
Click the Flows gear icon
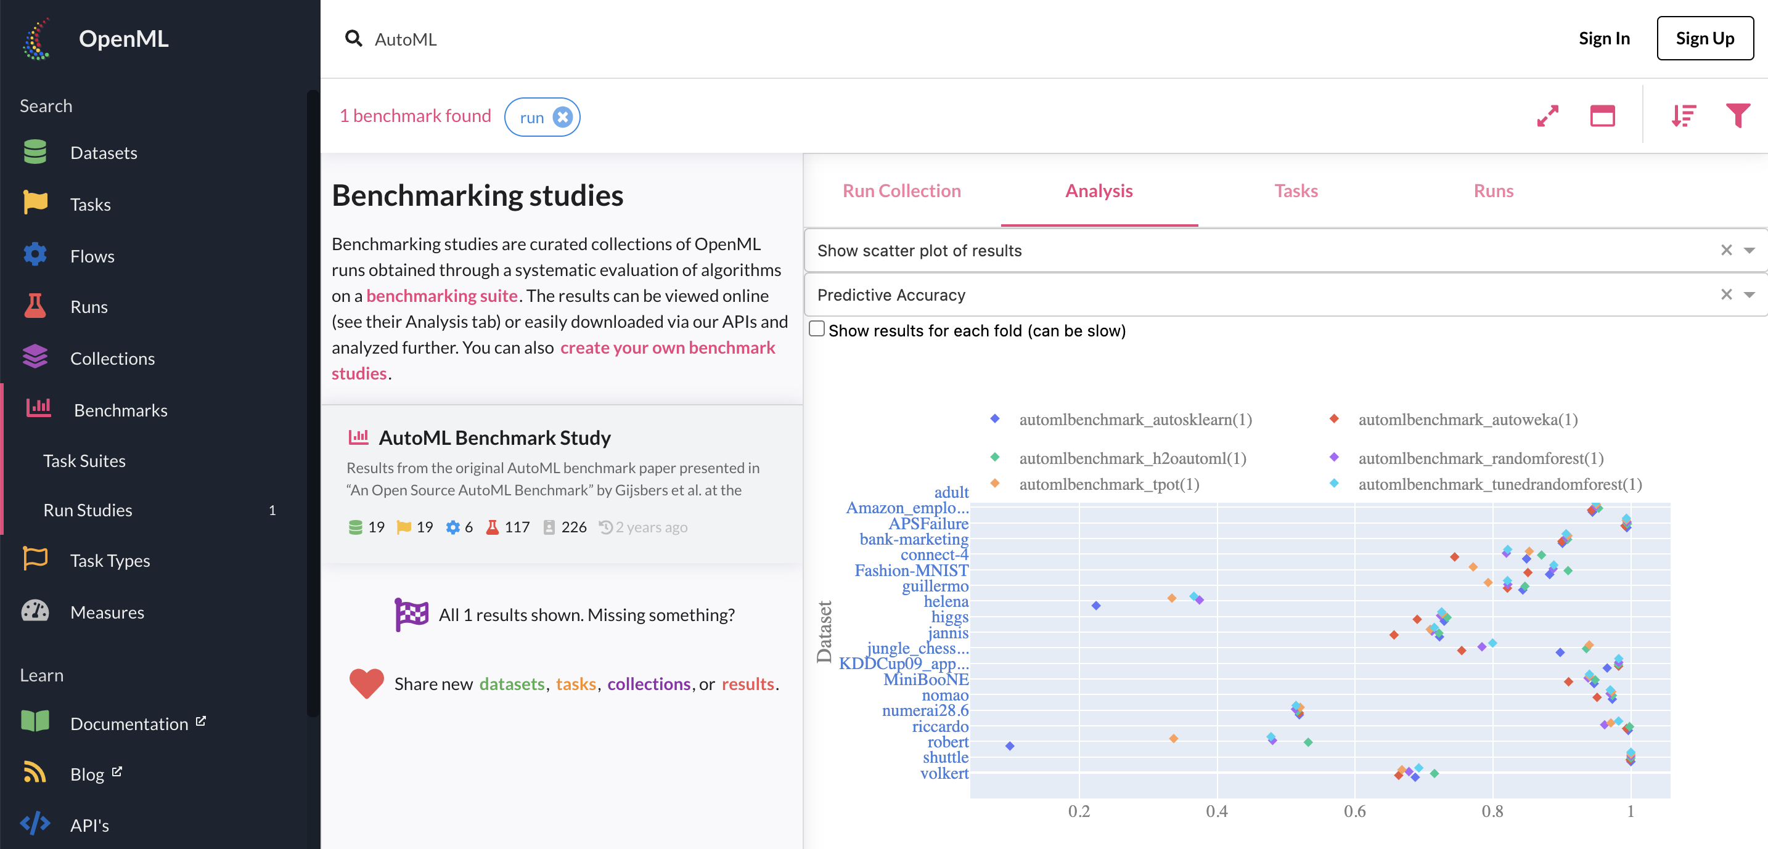click(x=35, y=255)
